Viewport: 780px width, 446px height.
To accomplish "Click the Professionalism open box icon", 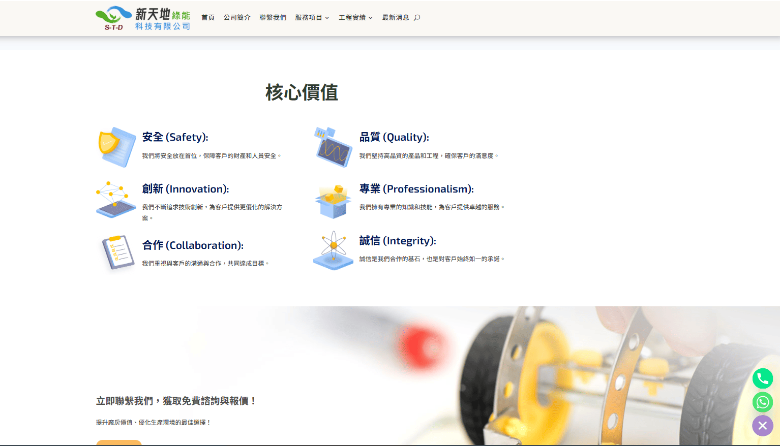I will point(333,202).
